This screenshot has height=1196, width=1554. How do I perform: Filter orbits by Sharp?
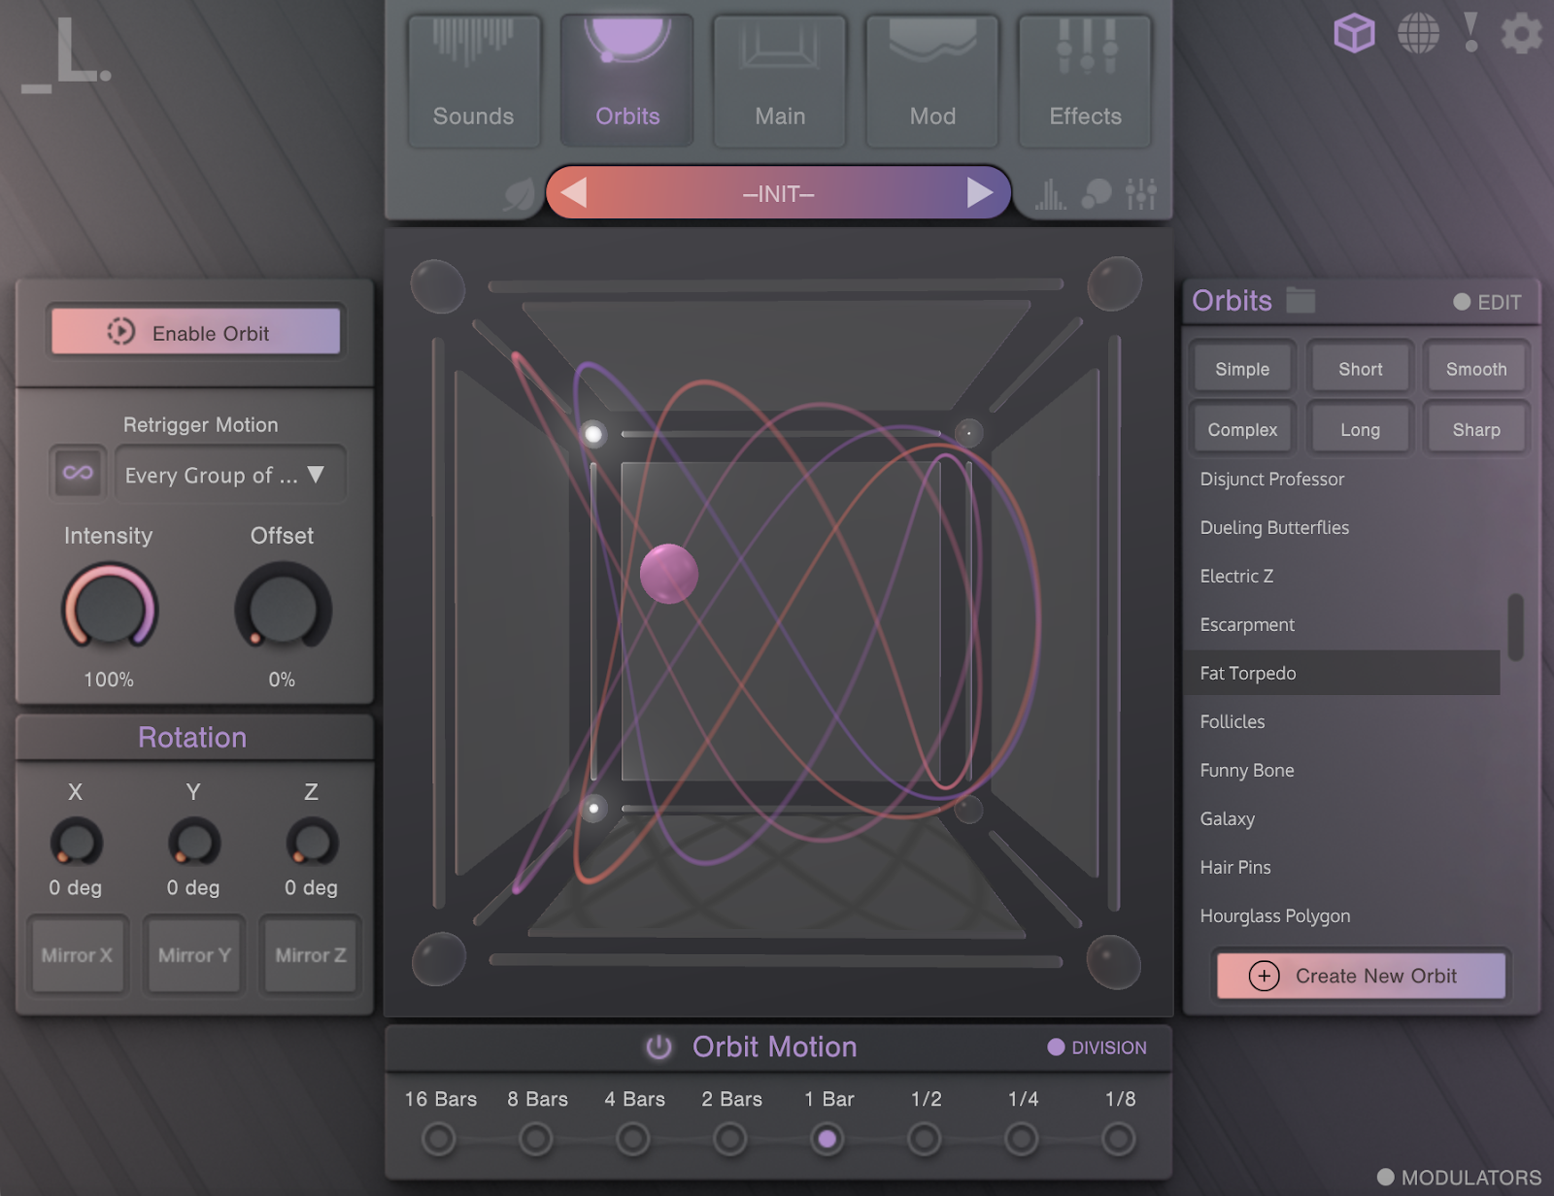pyautogui.click(x=1476, y=429)
